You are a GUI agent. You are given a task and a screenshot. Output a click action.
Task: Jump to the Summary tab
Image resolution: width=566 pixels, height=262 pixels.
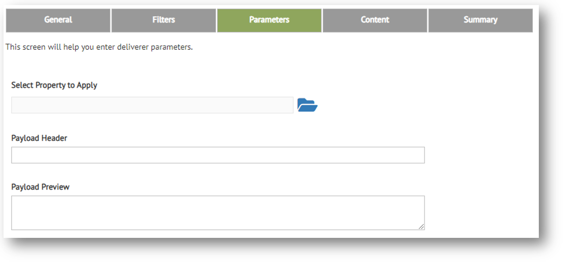coord(480,20)
